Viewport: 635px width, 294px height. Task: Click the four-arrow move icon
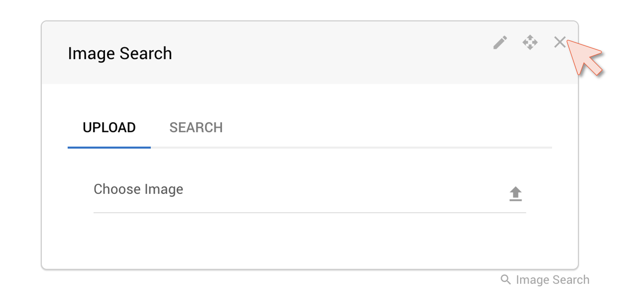point(530,42)
